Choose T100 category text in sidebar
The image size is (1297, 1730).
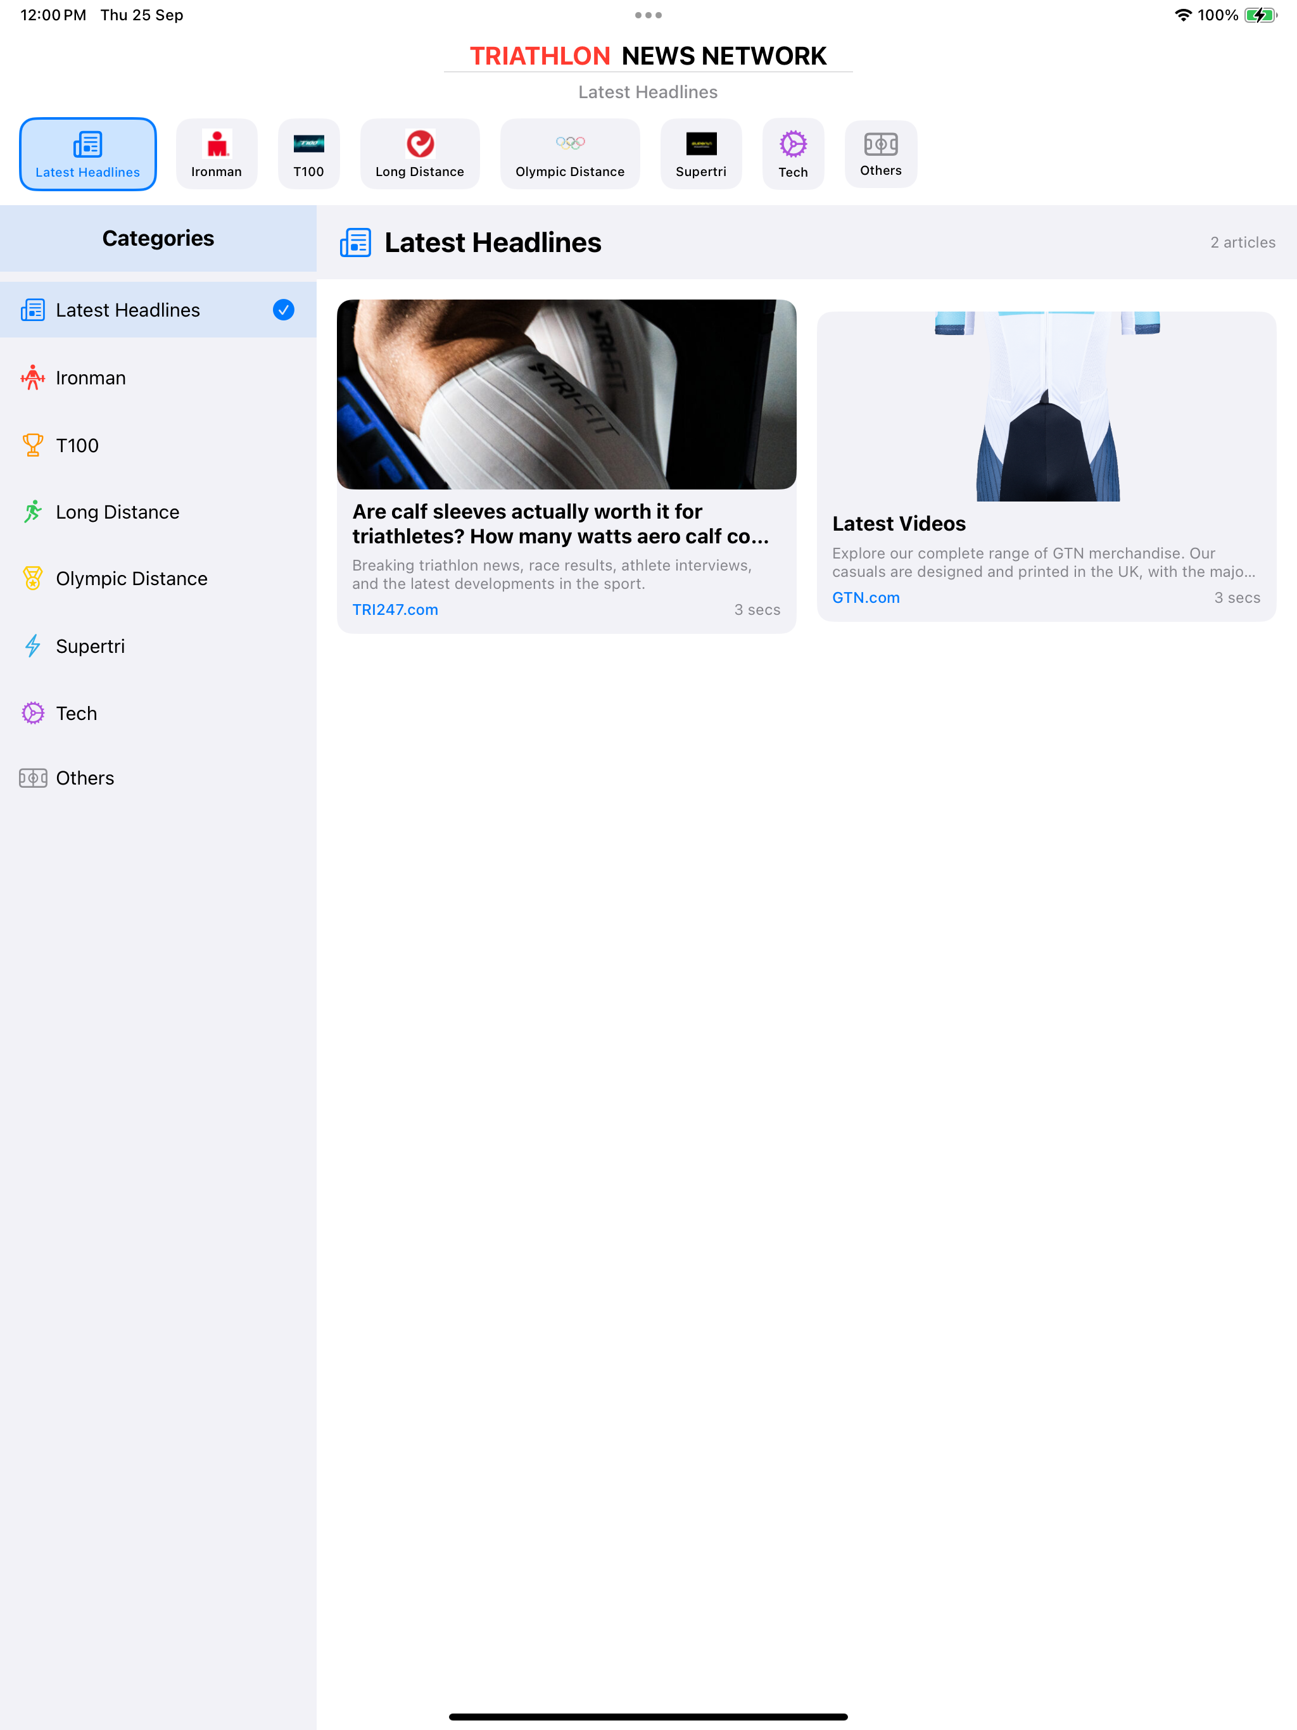[x=77, y=446]
